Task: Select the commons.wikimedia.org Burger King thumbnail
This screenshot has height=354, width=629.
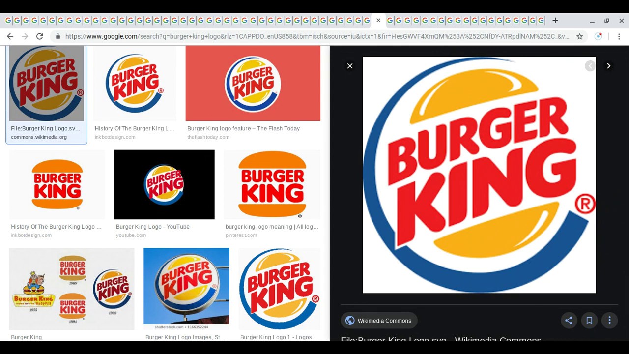Action: (47, 84)
